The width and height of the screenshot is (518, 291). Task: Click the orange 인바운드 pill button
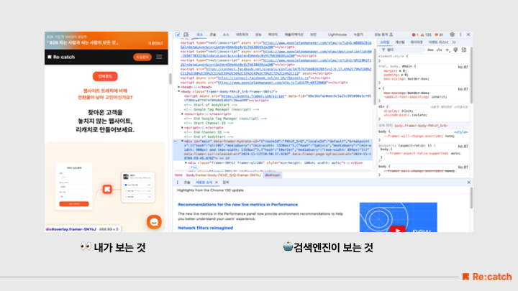click(x=105, y=77)
